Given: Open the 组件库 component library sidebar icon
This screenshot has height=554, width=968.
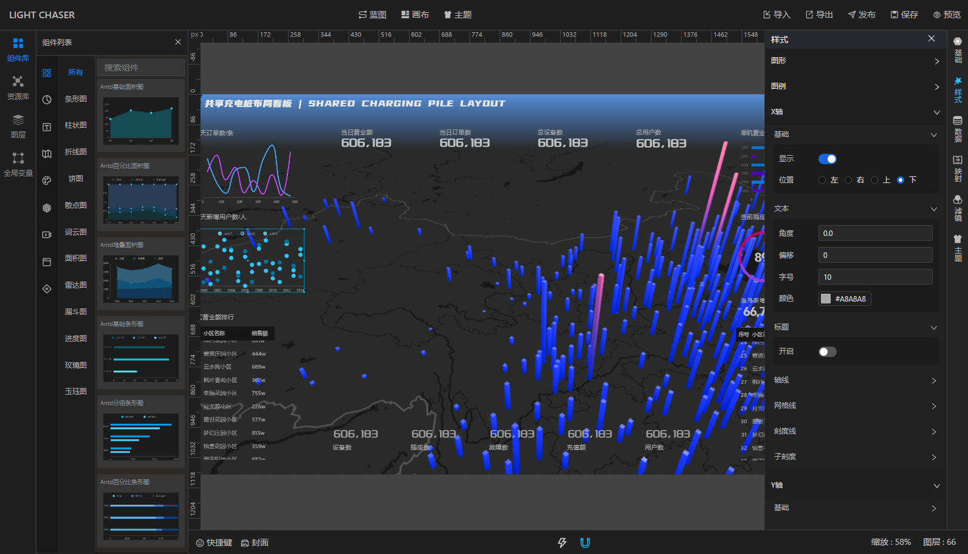Looking at the screenshot, I should (x=18, y=49).
